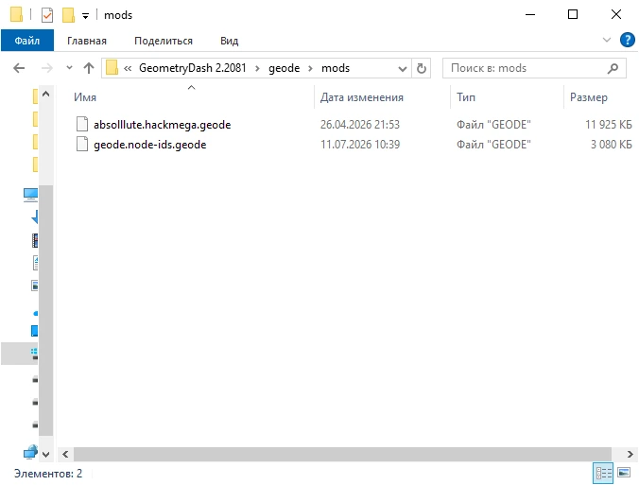Open the Файл menu tab
Viewport: 639px width, 485px height.
point(27,41)
